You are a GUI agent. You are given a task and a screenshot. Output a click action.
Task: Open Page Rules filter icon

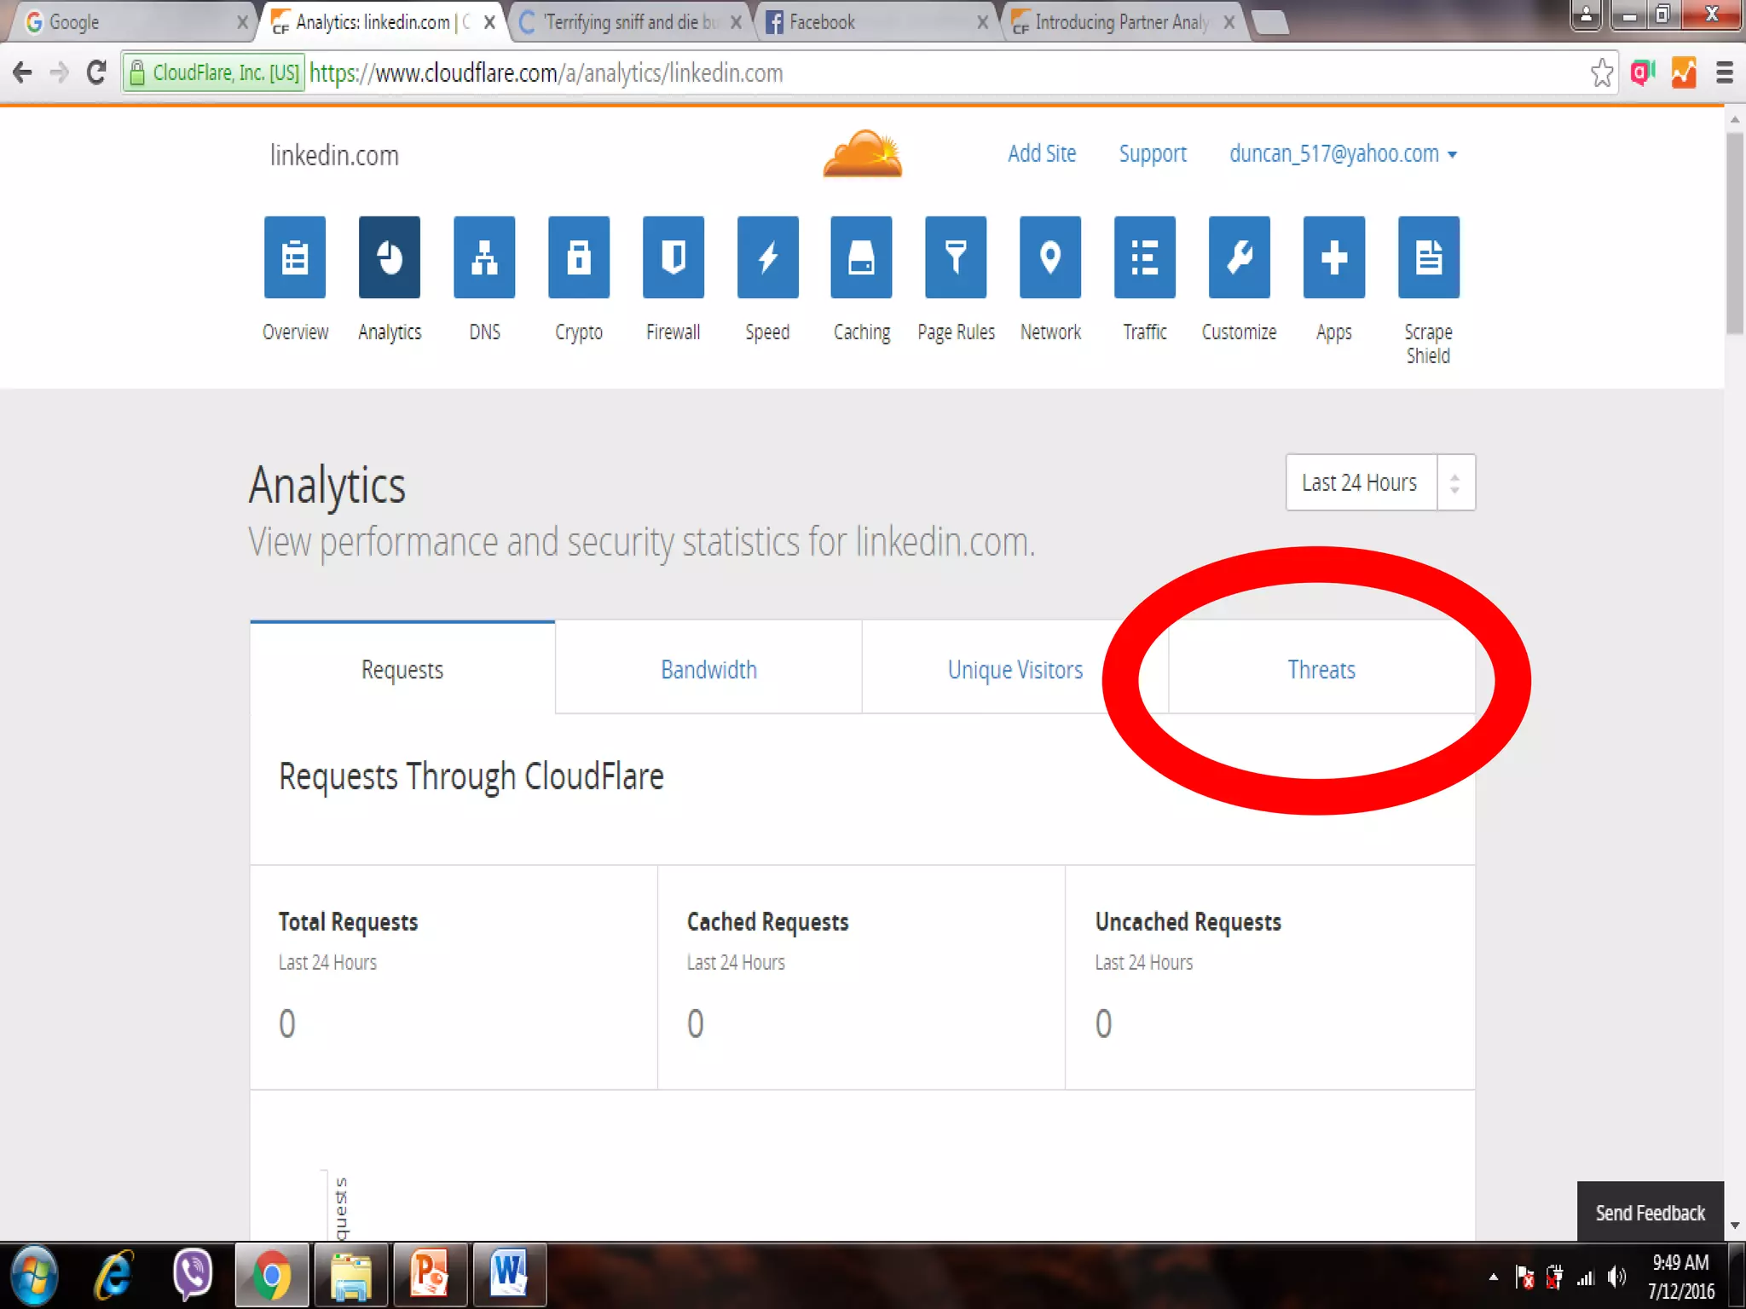pyautogui.click(x=956, y=257)
